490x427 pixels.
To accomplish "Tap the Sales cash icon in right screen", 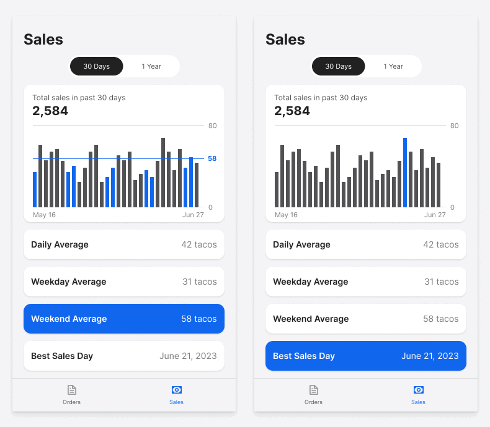I will (418, 390).
